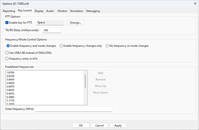This screenshot has height=130, width=199.
Task: Open the Audio tab
Action: [x=50, y=11]
